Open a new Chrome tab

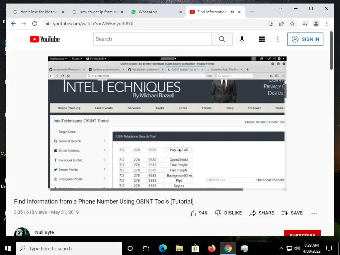(252, 12)
